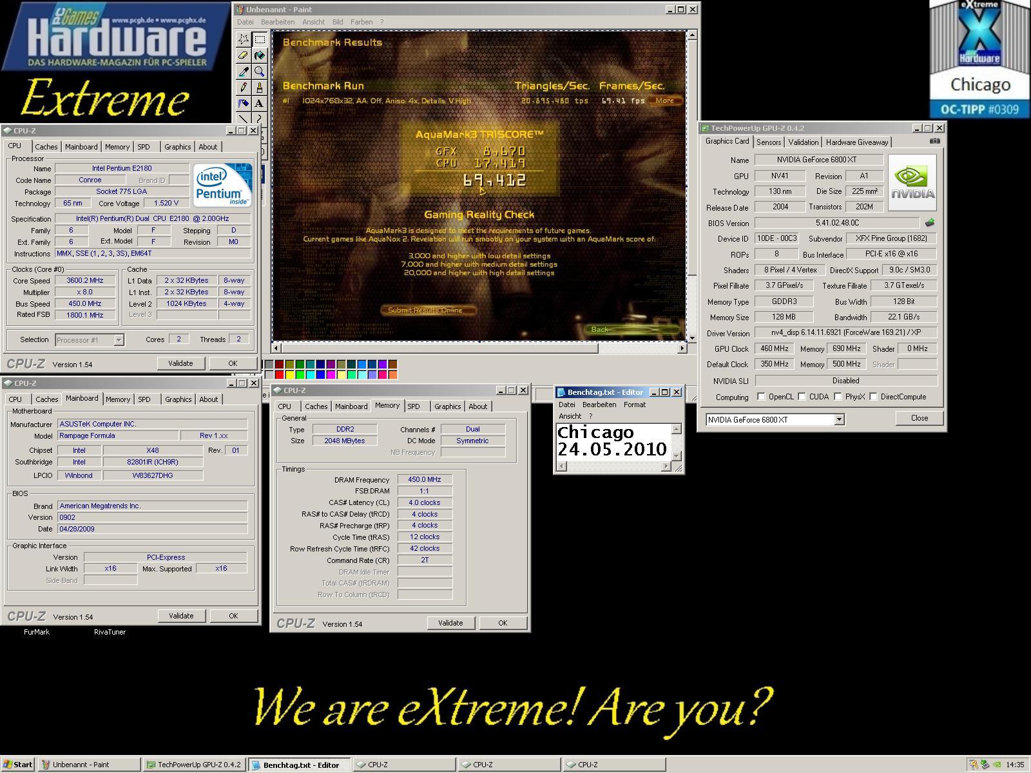Viewport: 1031px width, 773px height.
Task: Open the Format menu in Editor
Action: pyautogui.click(x=635, y=405)
